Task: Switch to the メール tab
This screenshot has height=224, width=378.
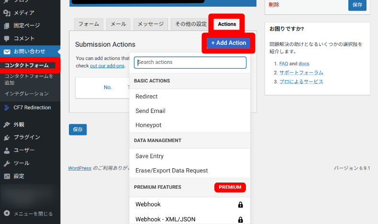Action: click(118, 24)
